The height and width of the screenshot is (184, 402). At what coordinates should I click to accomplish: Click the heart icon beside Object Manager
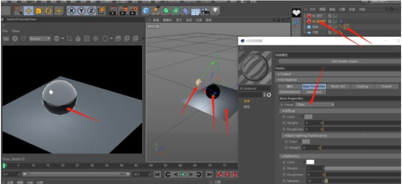tap(296, 13)
